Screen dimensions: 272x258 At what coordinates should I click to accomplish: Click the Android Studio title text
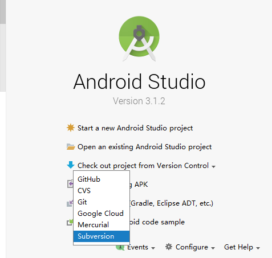point(139,81)
